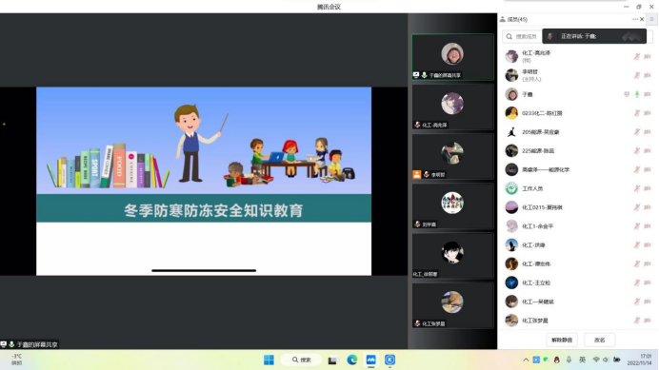Click the 正在讲话: 于鑫 speaking banner
The height and width of the screenshot is (370, 659).
pos(594,36)
